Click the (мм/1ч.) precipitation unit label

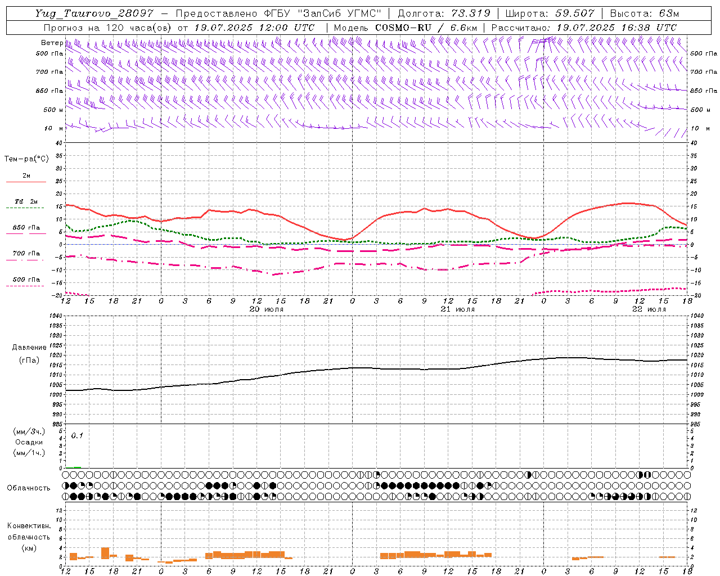pyautogui.click(x=29, y=453)
